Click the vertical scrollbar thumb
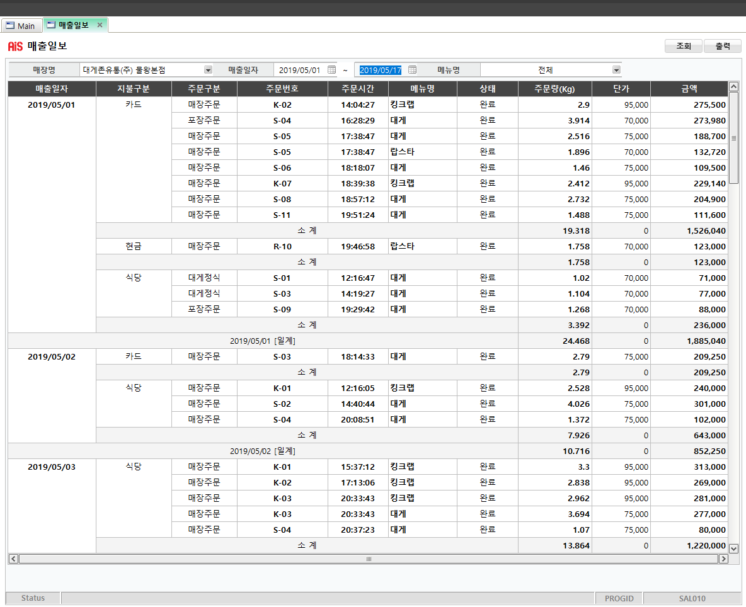746x607 pixels. [x=733, y=139]
